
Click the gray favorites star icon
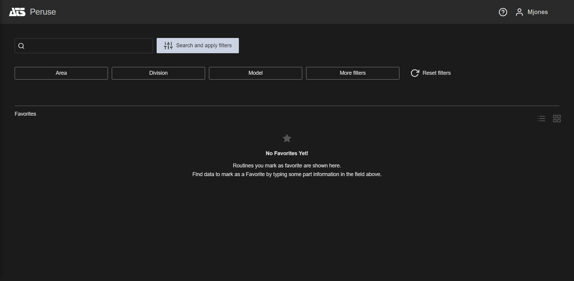[x=287, y=138]
